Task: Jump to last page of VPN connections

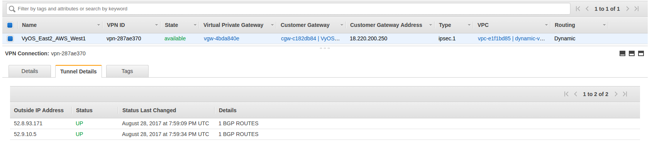Action: click(x=637, y=9)
